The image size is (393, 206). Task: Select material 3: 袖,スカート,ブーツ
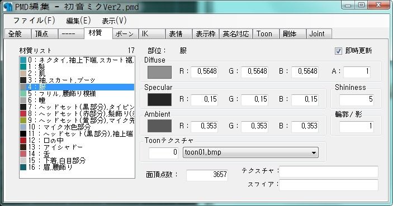(77, 80)
